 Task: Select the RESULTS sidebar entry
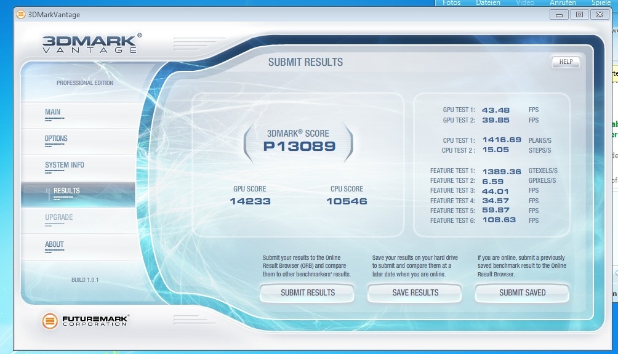point(78,195)
